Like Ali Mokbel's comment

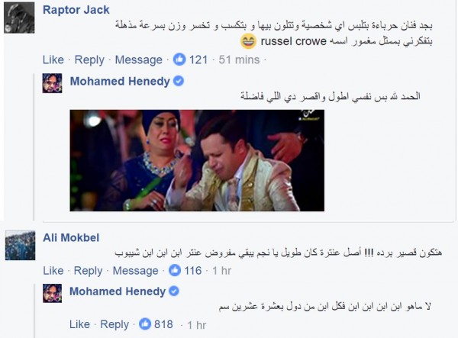(53, 271)
